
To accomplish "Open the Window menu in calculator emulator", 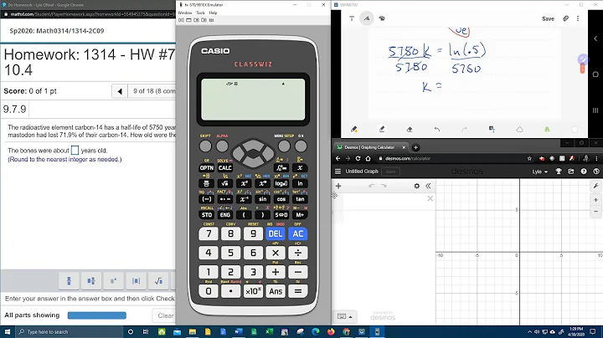I will point(184,13).
